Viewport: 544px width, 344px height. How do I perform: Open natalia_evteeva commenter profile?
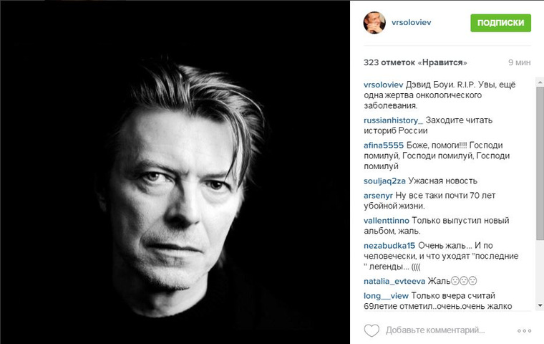394,281
